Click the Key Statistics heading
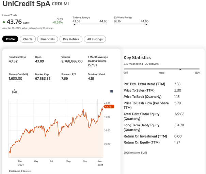 (137, 58)
